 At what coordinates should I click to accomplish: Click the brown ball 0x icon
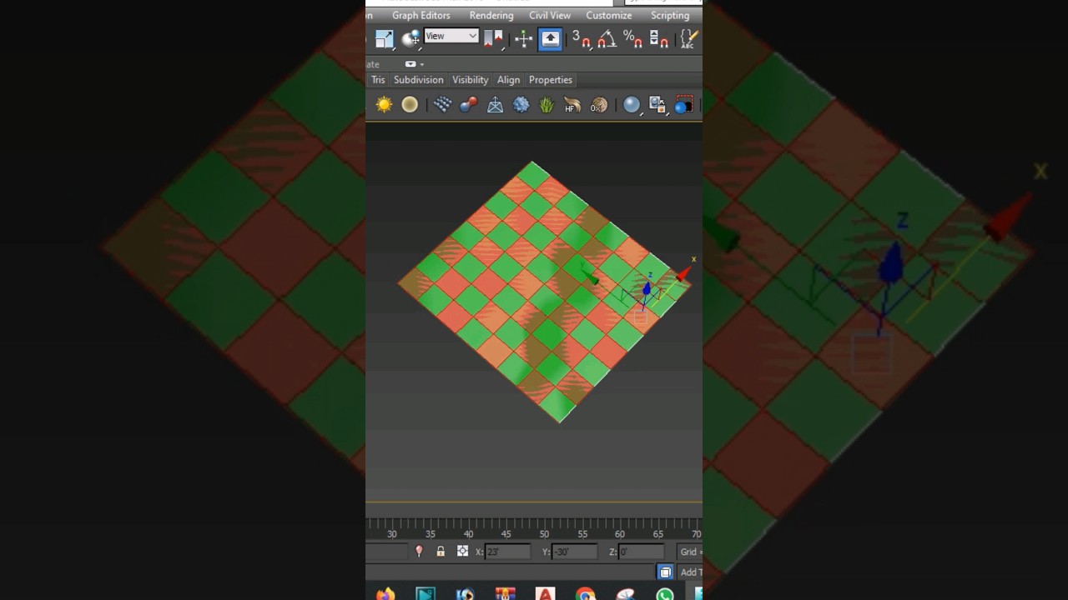[599, 104]
